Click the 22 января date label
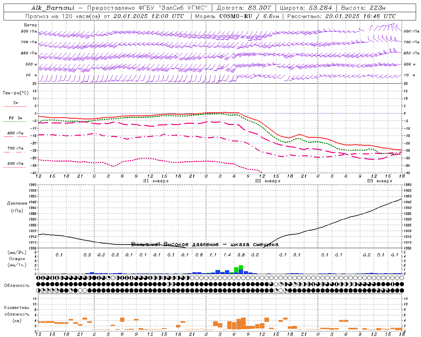This screenshot has width=421, height=337. point(268,181)
